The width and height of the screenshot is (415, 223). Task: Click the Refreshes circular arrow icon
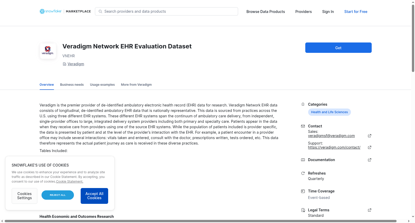(x=303, y=173)
